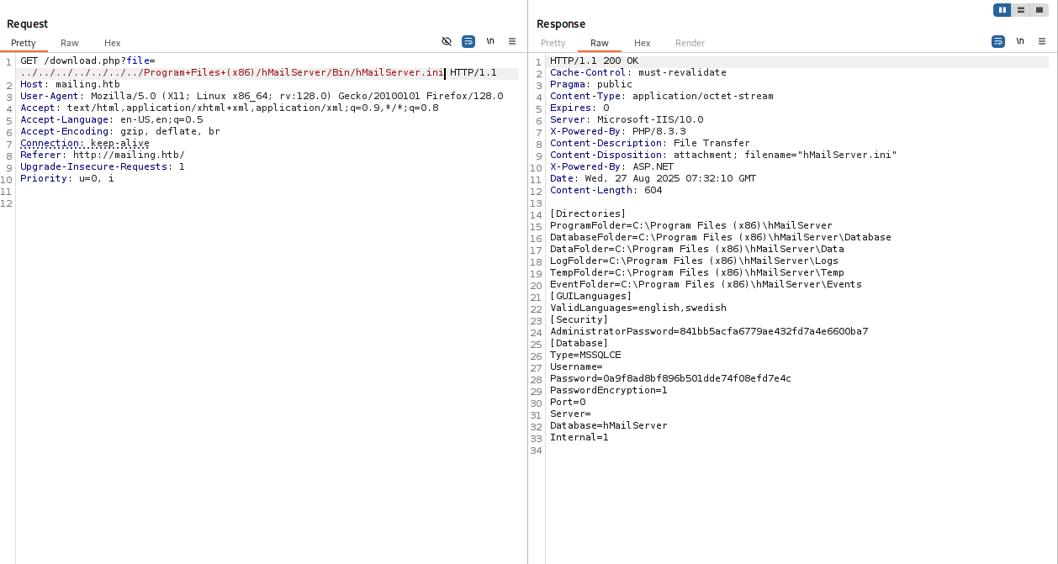Click the 'Connection: keep-alive' header
Image resolution: width=1058 pixels, height=564 pixels.
[85, 143]
